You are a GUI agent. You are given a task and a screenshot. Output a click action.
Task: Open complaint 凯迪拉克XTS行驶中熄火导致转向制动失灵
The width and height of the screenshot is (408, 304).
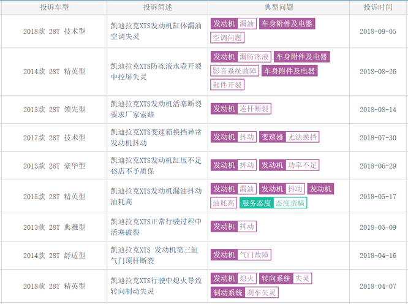click(156, 286)
